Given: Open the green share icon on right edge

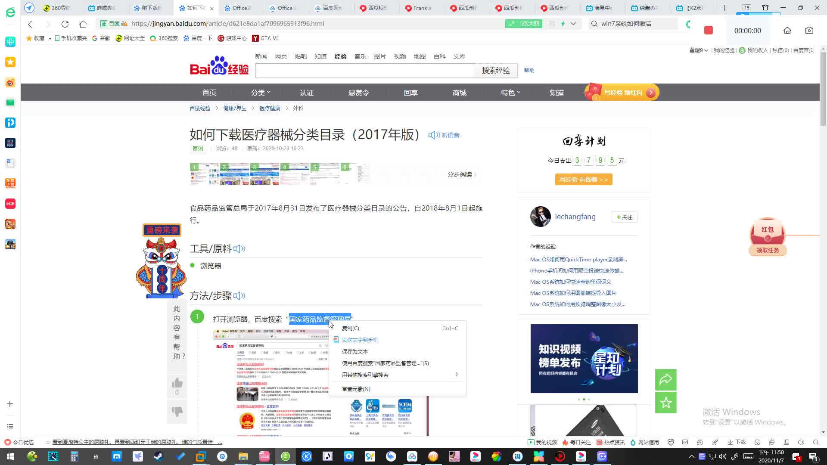Looking at the screenshot, I should 666,380.
